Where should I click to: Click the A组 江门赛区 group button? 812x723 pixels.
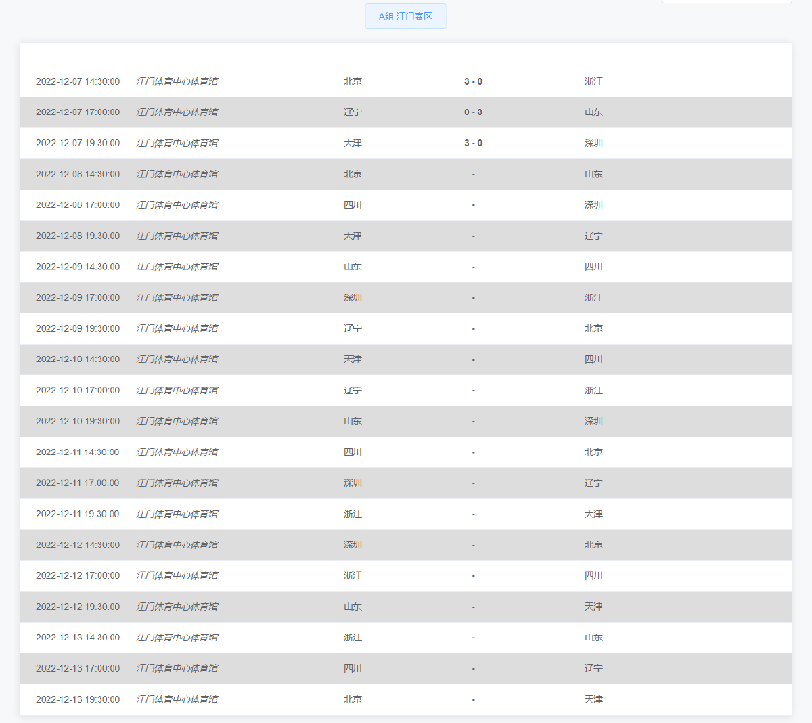coord(405,16)
